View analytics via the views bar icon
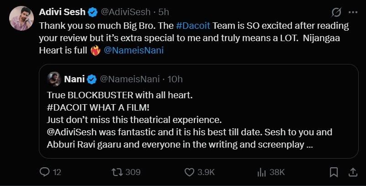 pyautogui.click(x=262, y=172)
